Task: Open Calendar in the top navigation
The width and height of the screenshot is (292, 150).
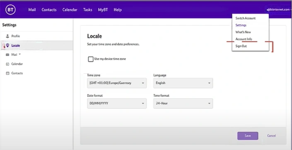Action: click(x=70, y=10)
